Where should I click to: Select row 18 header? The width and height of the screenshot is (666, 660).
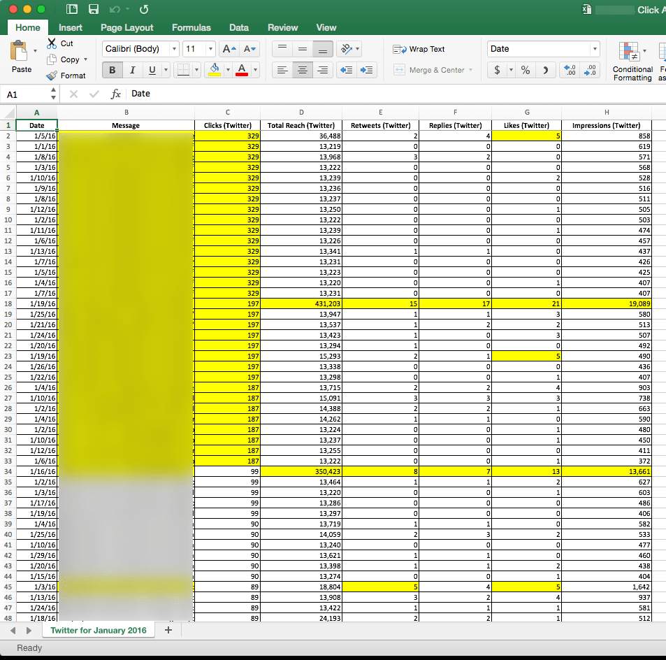point(8,303)
